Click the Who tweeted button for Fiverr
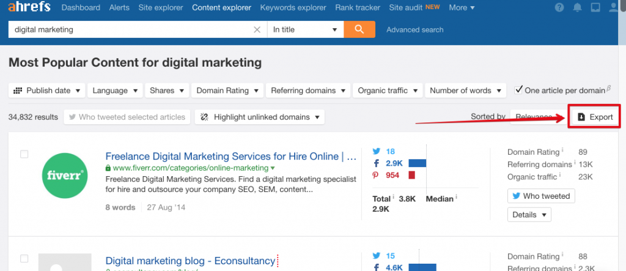Screen dimensions: 626x271 click(540, 196)
